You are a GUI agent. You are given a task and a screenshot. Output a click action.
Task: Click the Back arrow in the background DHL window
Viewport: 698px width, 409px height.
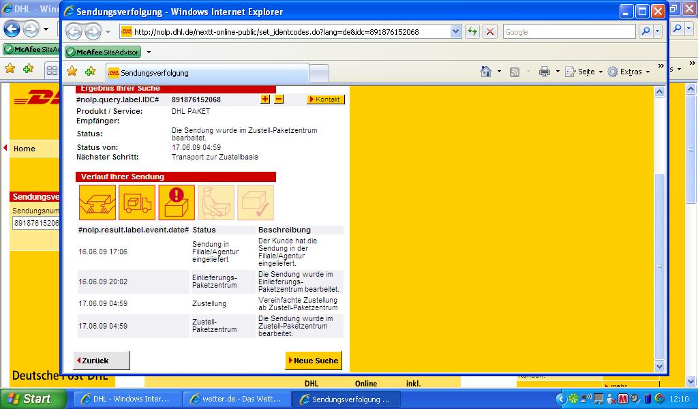12,29
